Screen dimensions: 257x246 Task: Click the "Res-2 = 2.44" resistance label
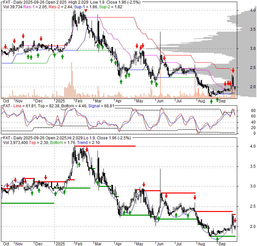(x=61, y=7)
